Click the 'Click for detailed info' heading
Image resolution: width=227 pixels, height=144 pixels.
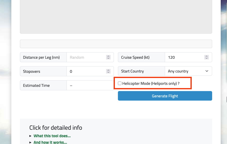[56, 128]
